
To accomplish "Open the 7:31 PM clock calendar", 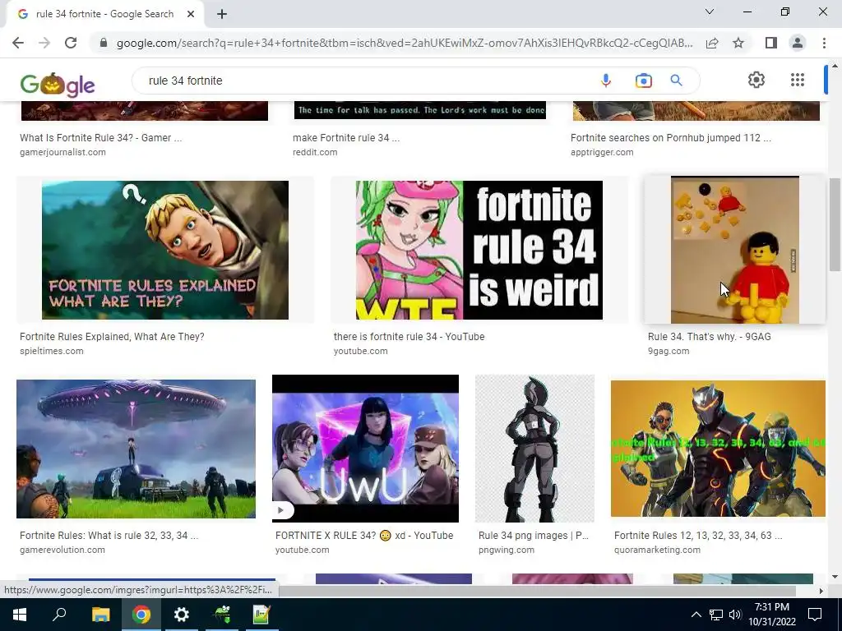I will [771, 615].
